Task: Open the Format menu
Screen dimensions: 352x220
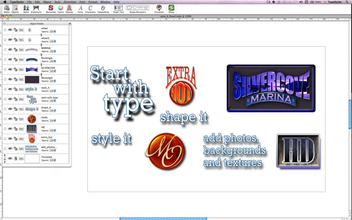Action: [x=92, y=2]
